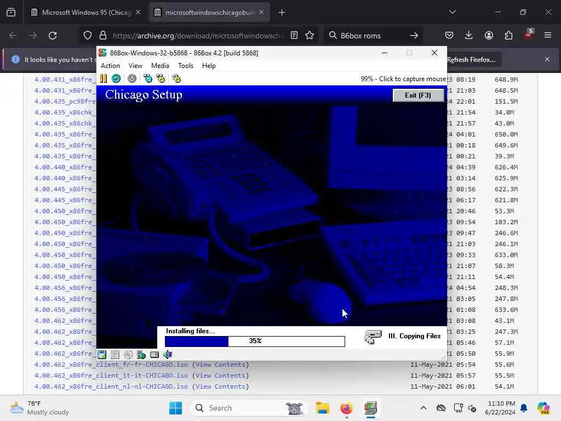Open the Firefox account icon
Screen dimensions: 561x421
(489, 36)
